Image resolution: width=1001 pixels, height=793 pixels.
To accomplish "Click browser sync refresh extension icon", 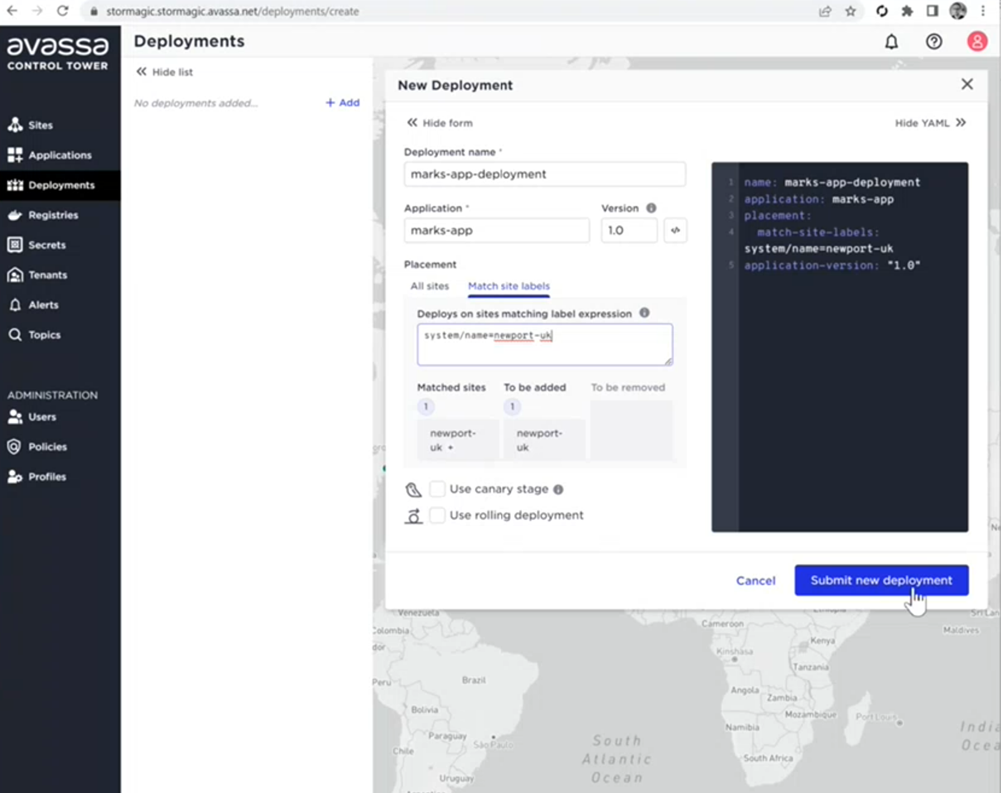I will tap(882, 11).
